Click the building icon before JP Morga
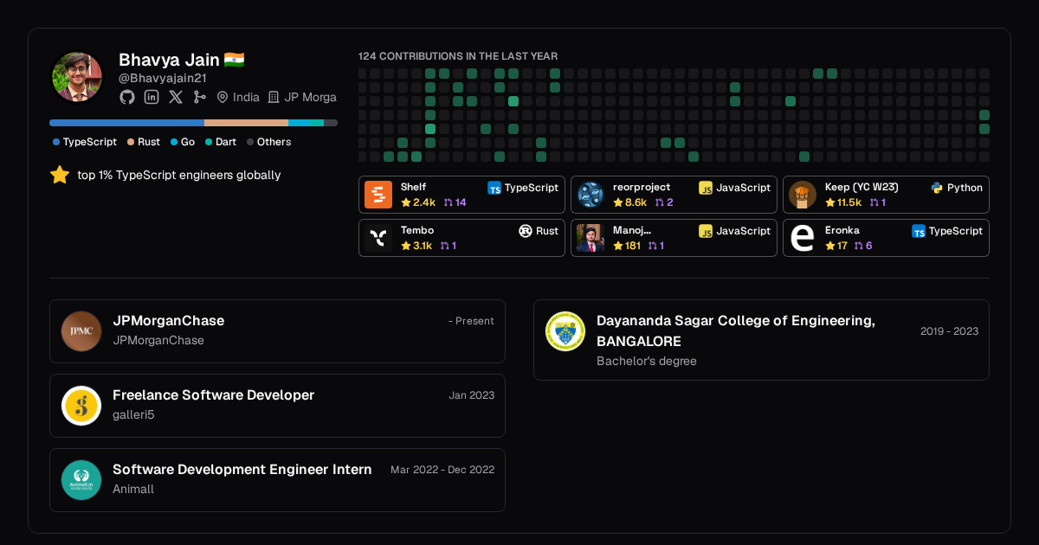Image resolution: width=1039 pixels, height=545 pixels. pyautogui.click(x=274, y=97)
